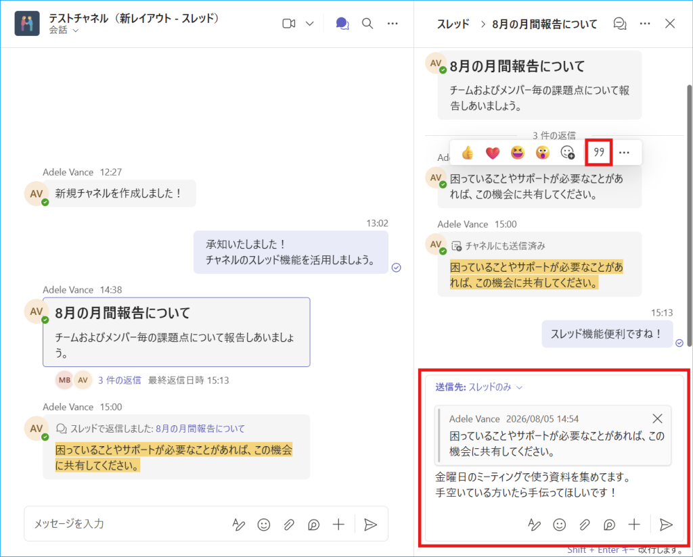Quote this reply with quotation icon
Viewport: 693px width, 557px height.
[599, 153]
